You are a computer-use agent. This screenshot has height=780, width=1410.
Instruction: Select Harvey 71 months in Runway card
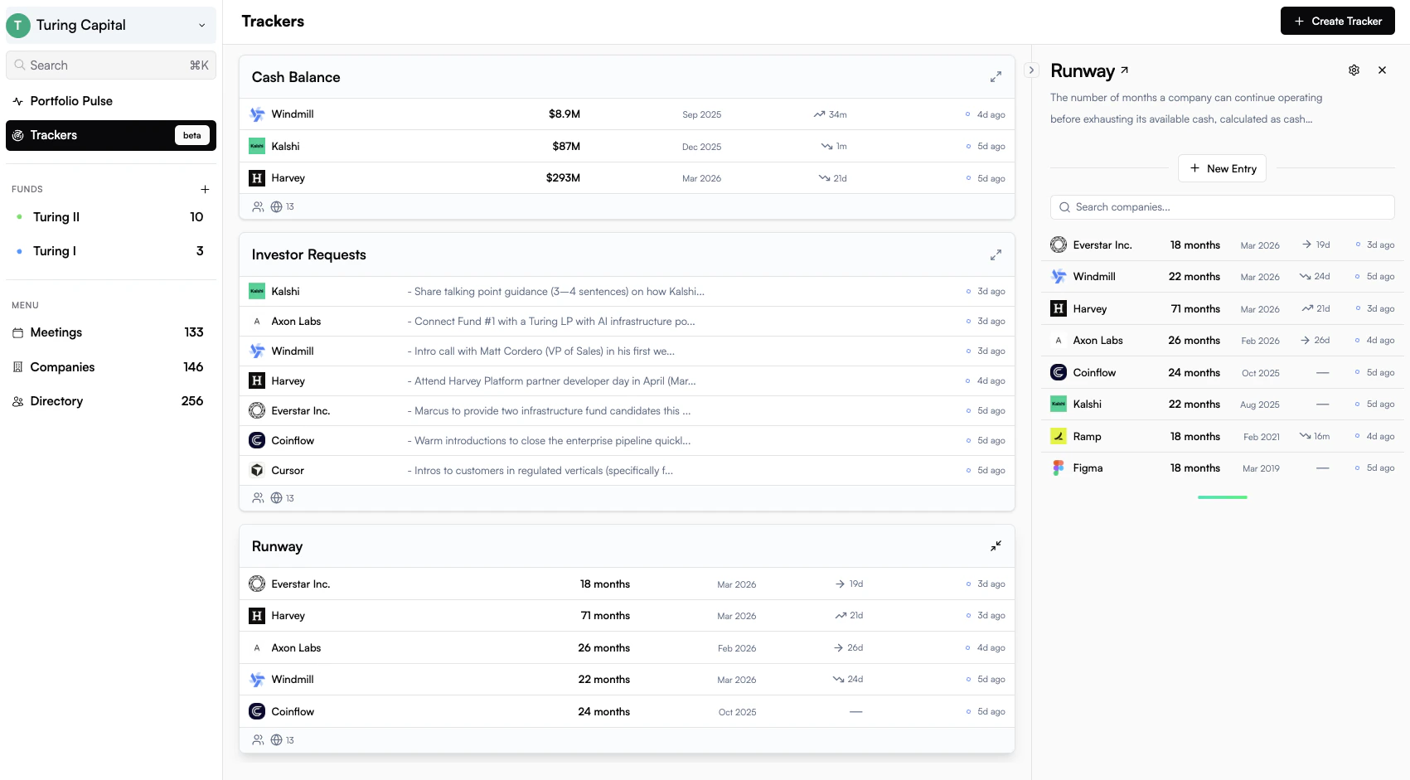[627, 616]
